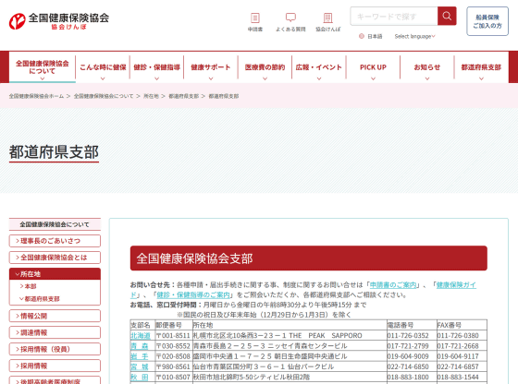The width and height of the screenshot is (518, 384).
Task: Click the 〒030-8552 postal code cell
Action: [x=174, y=346]
